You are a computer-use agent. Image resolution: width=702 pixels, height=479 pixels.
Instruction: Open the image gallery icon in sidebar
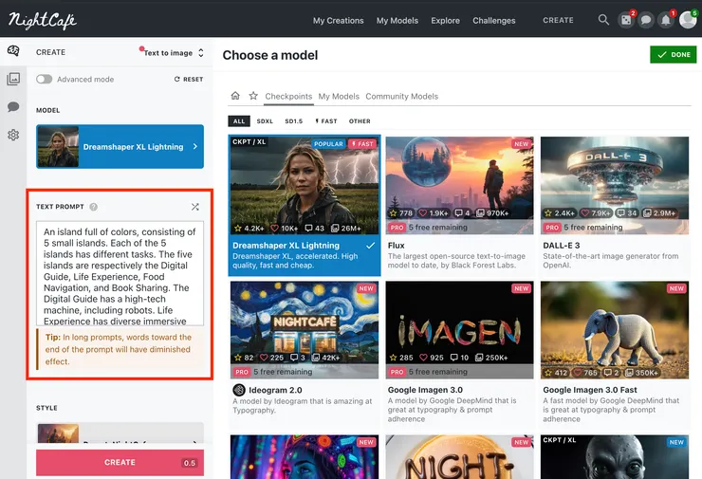pyautogui.click(x=13, y=80)
